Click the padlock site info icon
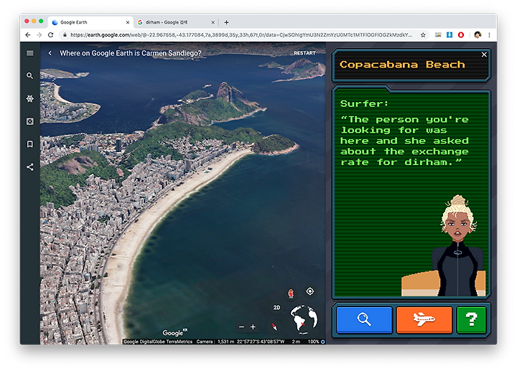This screenshot has width=517, height=371. pyautogui.click(x=65, y=34)
